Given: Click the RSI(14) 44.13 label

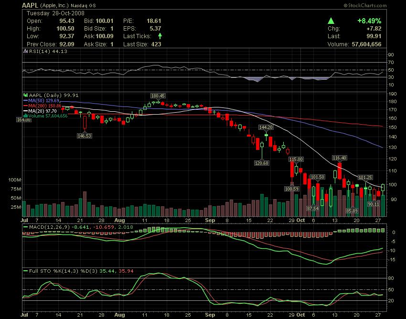Looking at the screenshot, I should 48,51.
